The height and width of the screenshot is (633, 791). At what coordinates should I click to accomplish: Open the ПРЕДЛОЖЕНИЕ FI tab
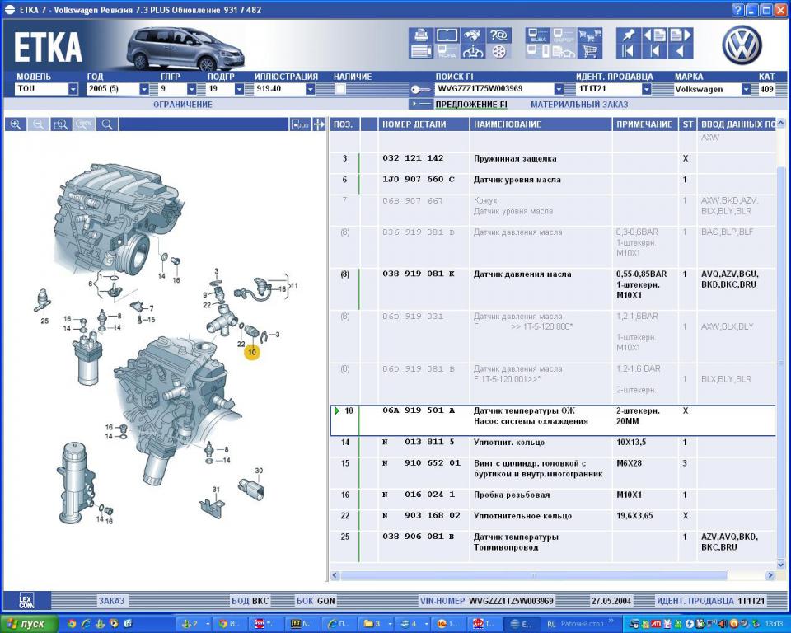pyautogui.click(x=471, y=105)
